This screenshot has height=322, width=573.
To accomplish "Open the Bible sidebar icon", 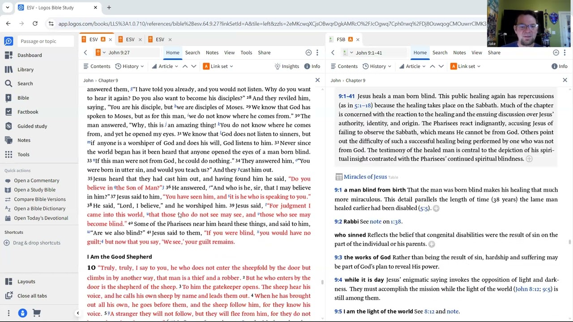I will [9, 98].
